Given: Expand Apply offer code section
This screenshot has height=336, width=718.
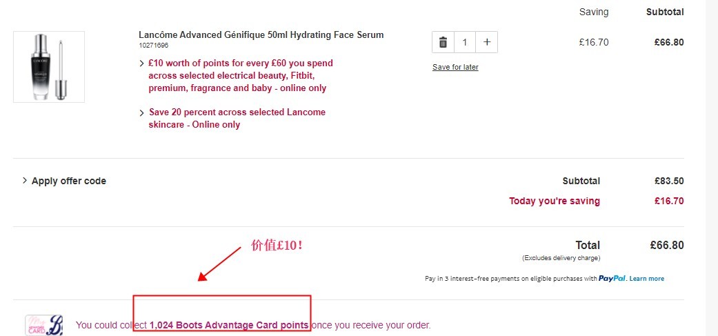Looking at the screenshot, I should tap(64, 181).
